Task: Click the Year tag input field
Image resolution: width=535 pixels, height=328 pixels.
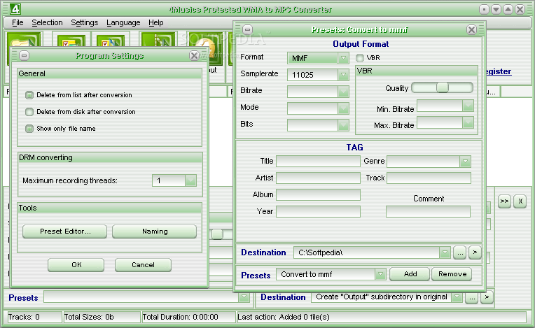Action: (318, 211)
